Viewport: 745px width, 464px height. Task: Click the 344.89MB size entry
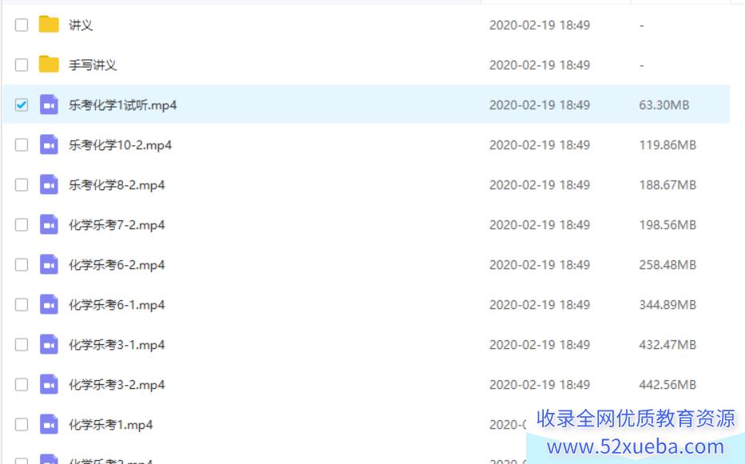point(668,305)
